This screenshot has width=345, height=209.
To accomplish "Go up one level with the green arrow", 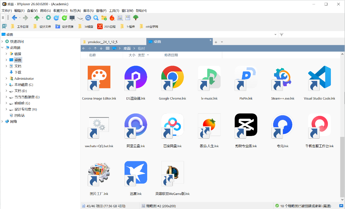I will pyautogui.click(x=37, y=18).
